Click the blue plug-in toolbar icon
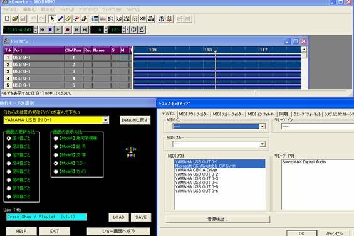 pos(161,19)
